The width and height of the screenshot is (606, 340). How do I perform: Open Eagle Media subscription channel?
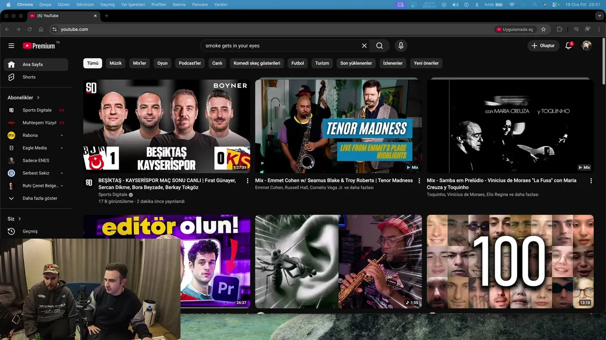pos(36,148)
